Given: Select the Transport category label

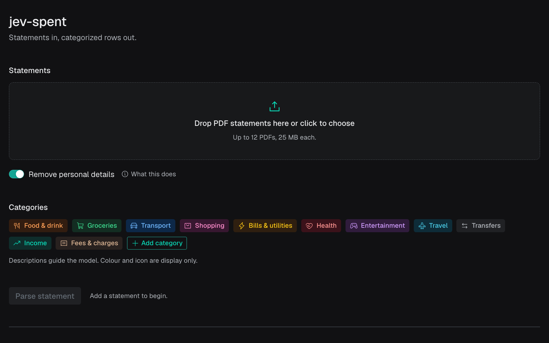Looking at the screenshot, I should click(x=156, y=226).
